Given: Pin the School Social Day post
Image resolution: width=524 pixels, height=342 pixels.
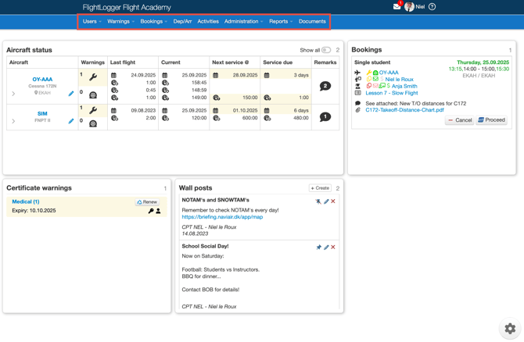Looking at the screenshot, I should (318, 248).
